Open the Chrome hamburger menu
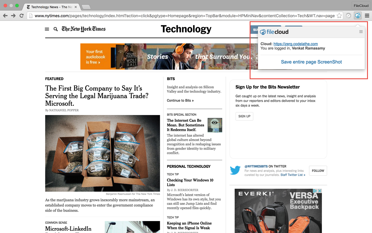Image resolution: width=372 pixels, height=233 pixels. [x=367, y=16]
